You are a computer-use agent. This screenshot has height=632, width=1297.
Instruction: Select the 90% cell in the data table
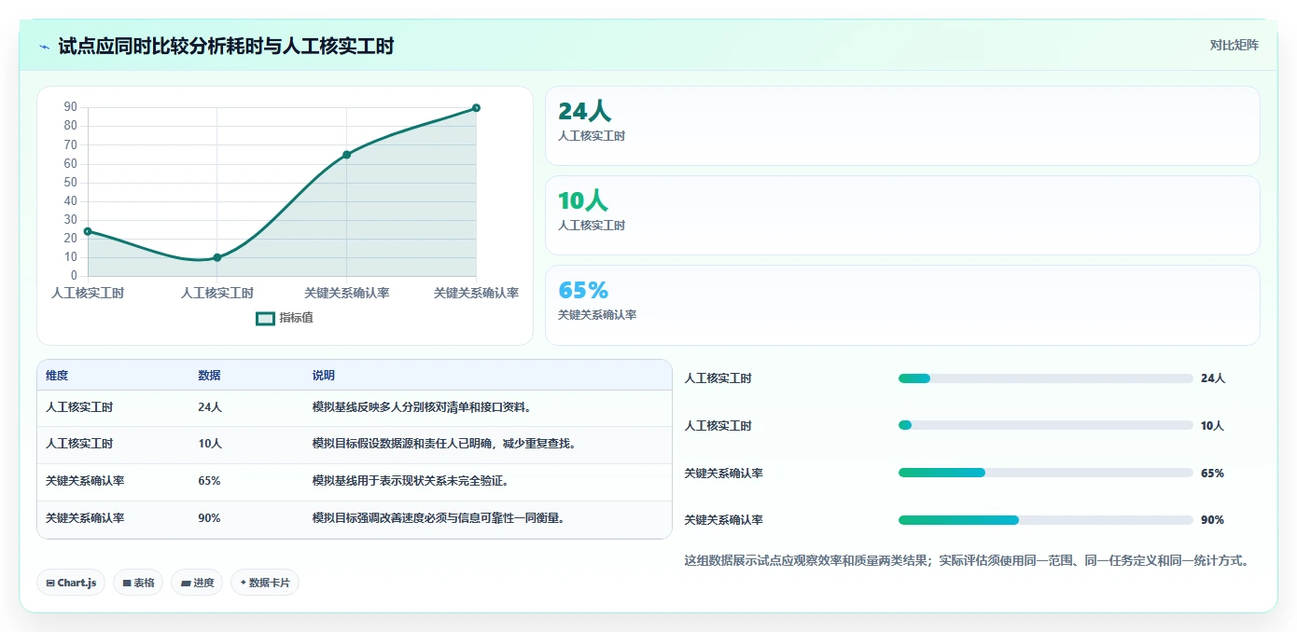coord(209,518)
